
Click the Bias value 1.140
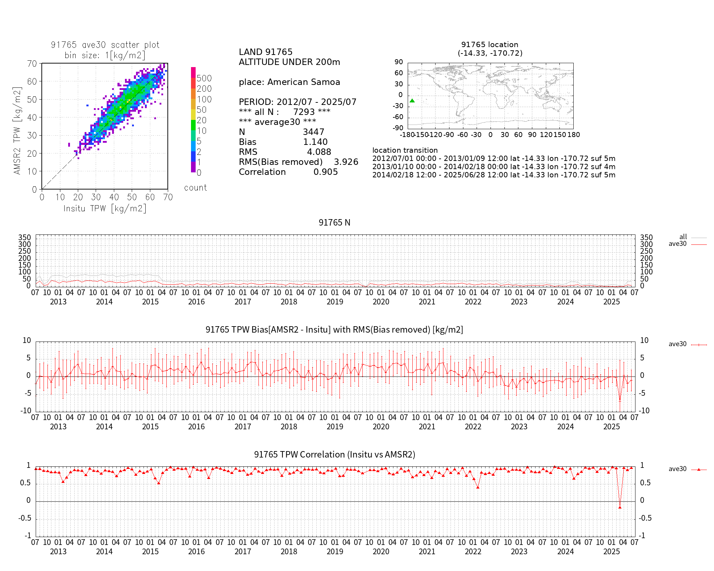(315, 142)
